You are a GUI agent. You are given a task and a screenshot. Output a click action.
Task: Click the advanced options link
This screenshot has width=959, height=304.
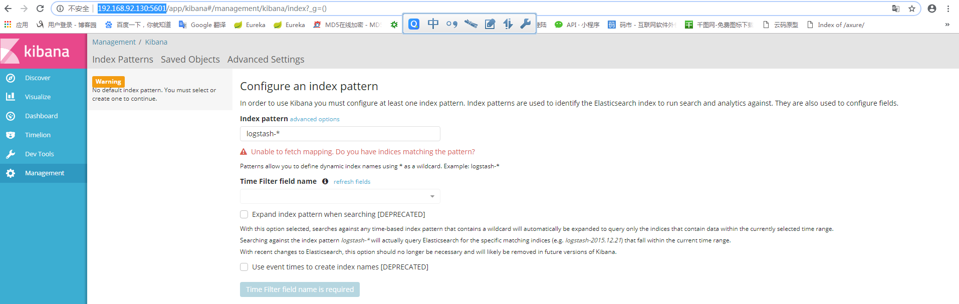(x=315, y=119)
